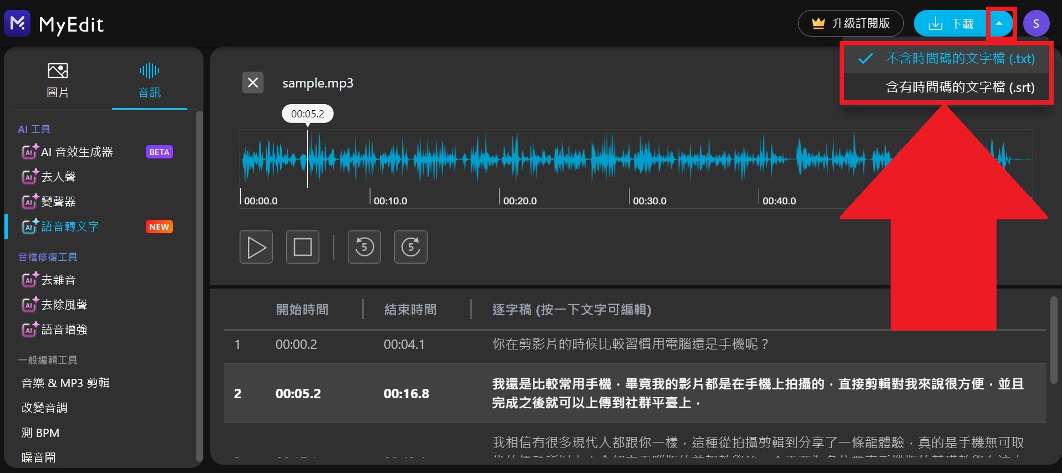Image resolution: width=1062 pixels, height=473 pixels.
Task: Click the 升級訂閱版 upgrade button
Action: coord(851,23)
